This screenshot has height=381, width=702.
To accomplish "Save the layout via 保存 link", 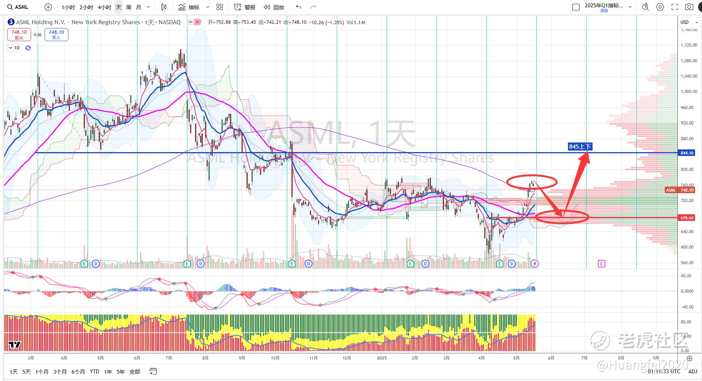I will (604, 11).
